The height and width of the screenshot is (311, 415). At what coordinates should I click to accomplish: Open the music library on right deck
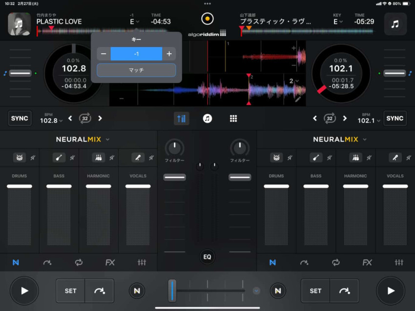(395, 23)
